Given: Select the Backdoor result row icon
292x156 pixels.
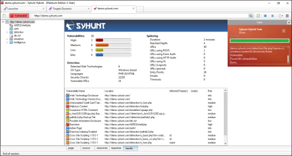Looking at the screenshot, I should click(x=67, y=125).
